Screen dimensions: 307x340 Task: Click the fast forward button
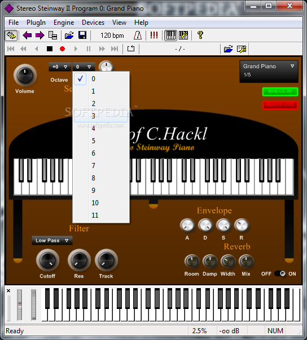tap(102, 49)
